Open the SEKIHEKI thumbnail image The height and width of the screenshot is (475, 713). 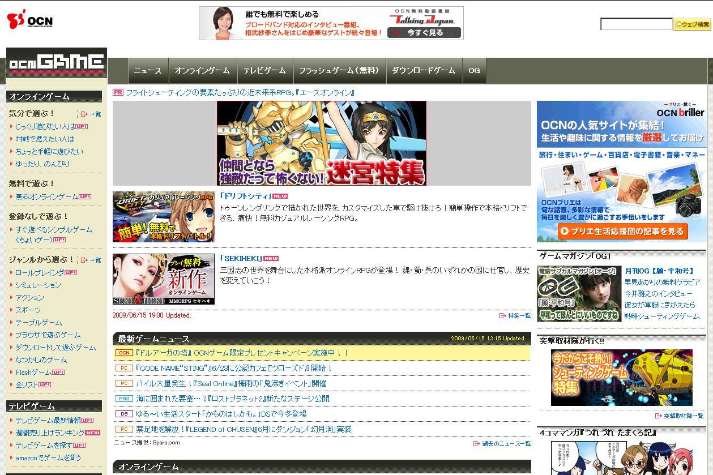pos(163,279)
